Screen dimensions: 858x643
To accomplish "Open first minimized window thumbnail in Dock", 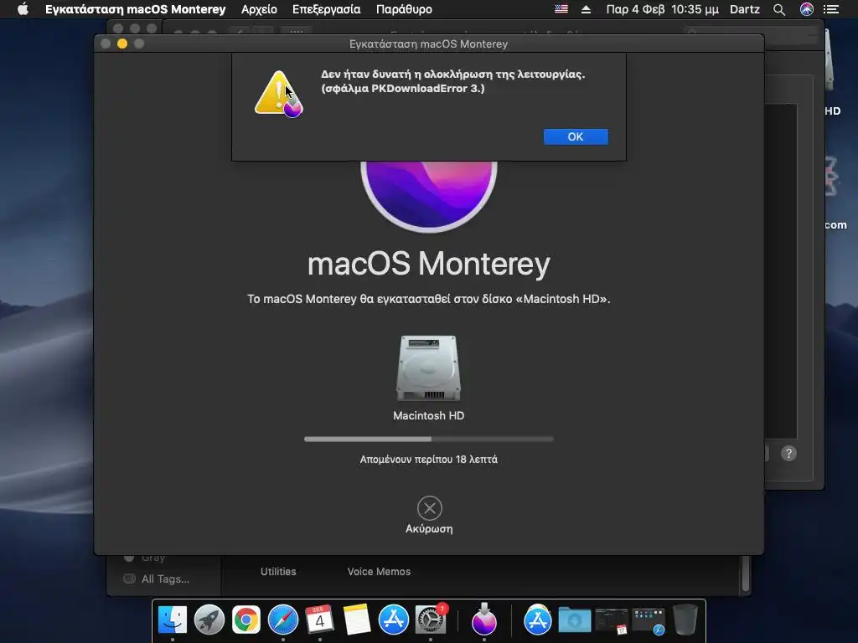I will (611, 621).
